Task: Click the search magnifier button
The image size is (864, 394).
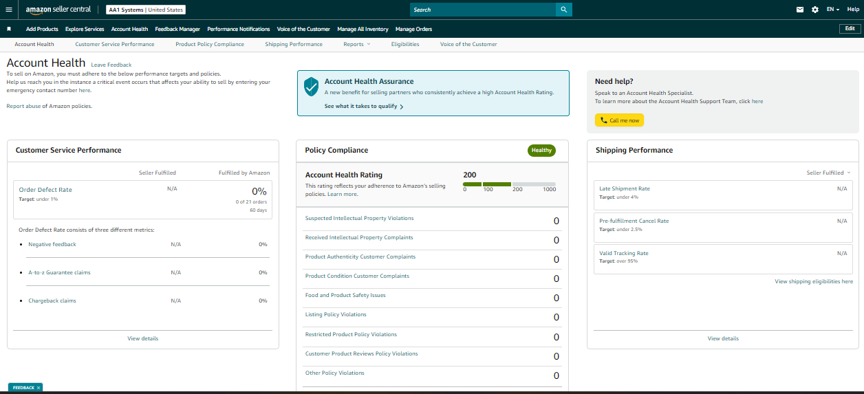Action: (x=564, y=10)
